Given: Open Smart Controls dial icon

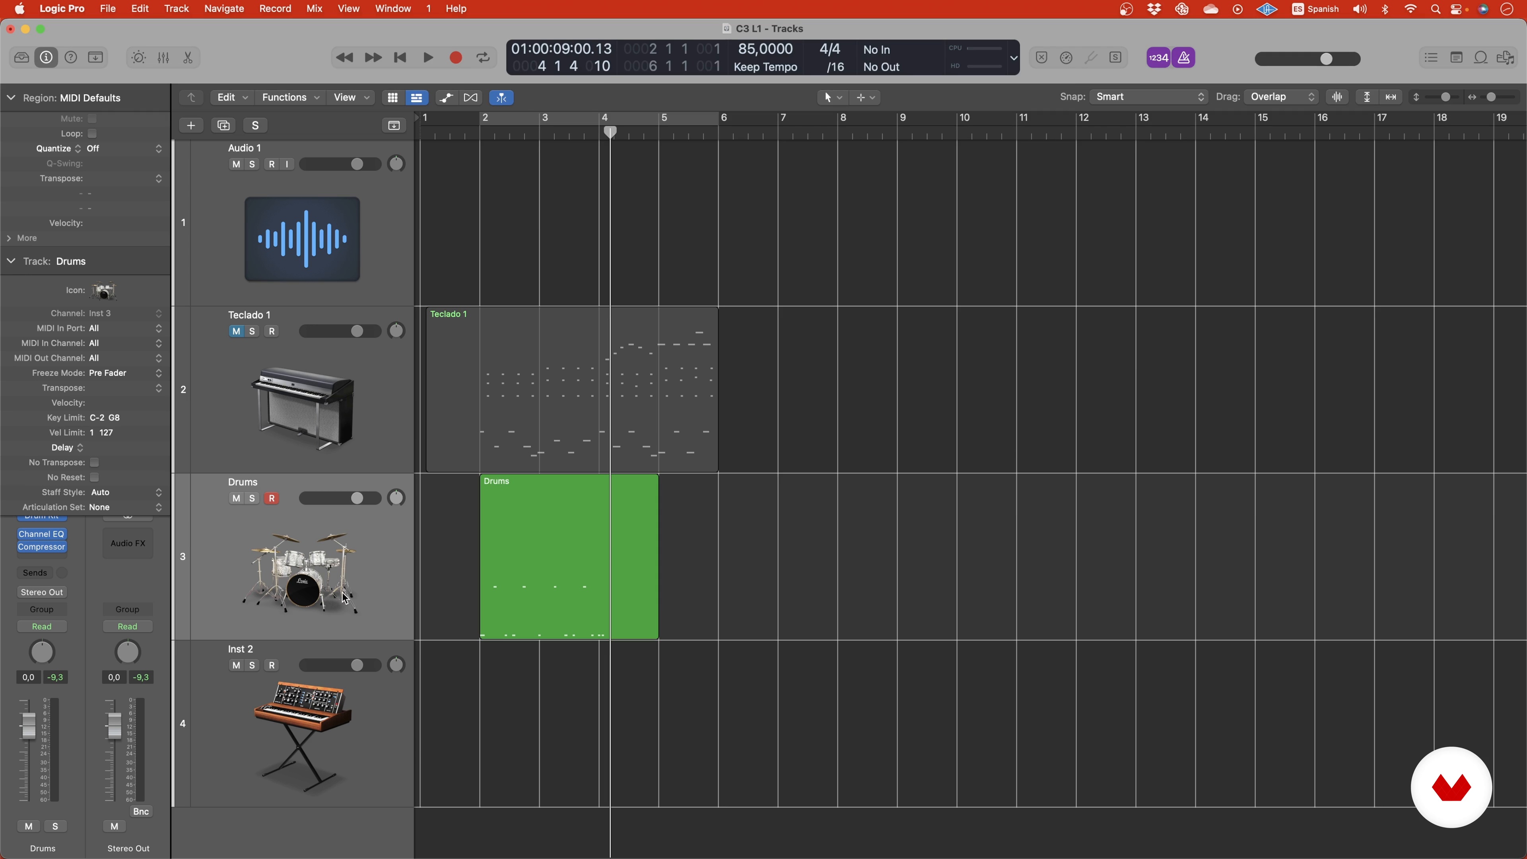Looking at the screenshot, I should click(x=139, y=58).
